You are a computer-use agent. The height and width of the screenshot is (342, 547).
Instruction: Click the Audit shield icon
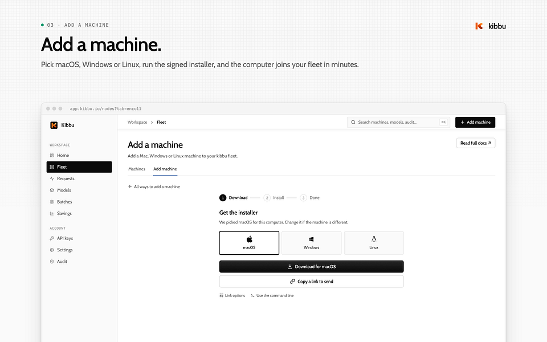click(x=52, y=262)
